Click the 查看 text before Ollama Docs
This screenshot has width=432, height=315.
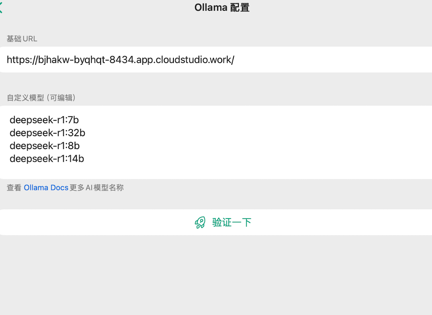coord(14,188)
